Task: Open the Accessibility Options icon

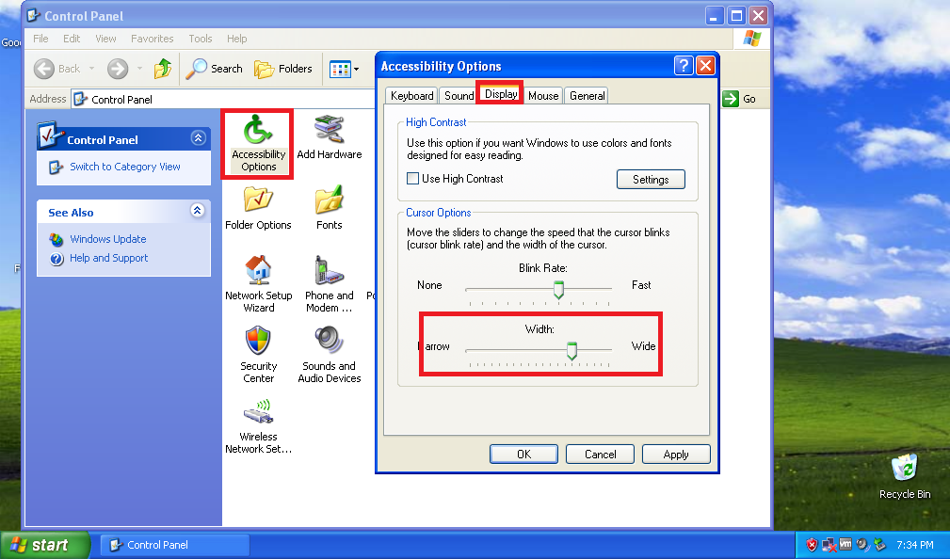Action: pyautogui.click(x=258, y=144)
